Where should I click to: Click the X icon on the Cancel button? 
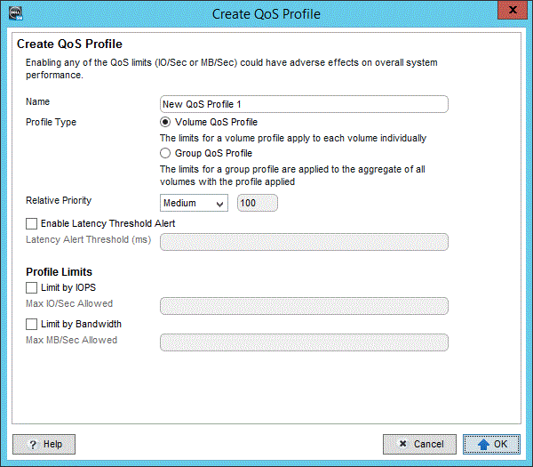pos(403,444)
